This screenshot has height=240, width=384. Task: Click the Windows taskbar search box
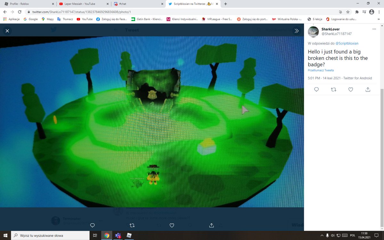(x=50, y=236)
